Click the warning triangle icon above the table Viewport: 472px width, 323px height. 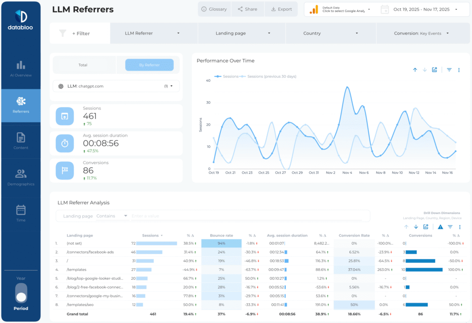coord(440,227)
